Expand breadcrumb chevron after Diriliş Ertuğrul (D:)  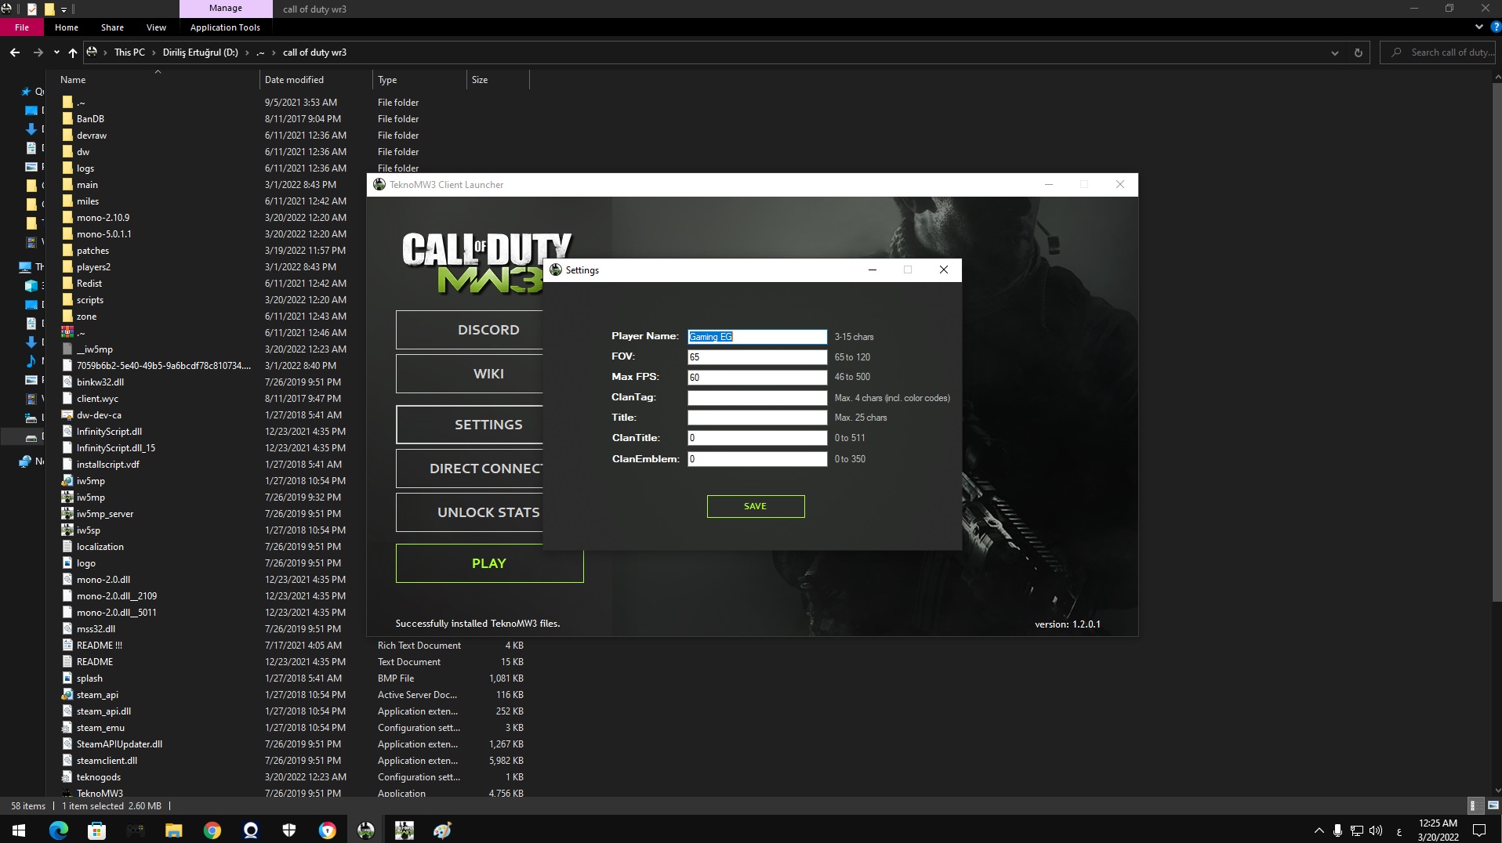pyautogui.click(x=247, y=52)
